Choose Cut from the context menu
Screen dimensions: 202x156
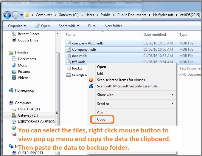100,113
